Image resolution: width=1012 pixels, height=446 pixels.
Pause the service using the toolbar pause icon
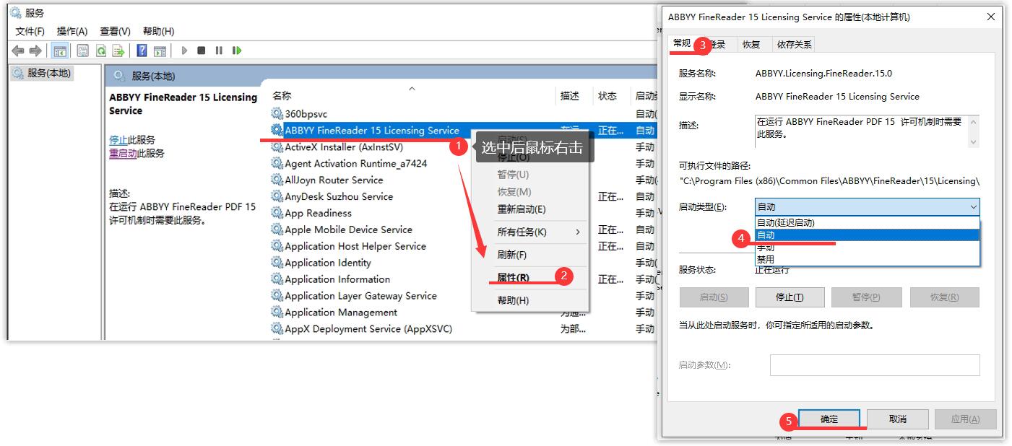[x=219, y=51]
